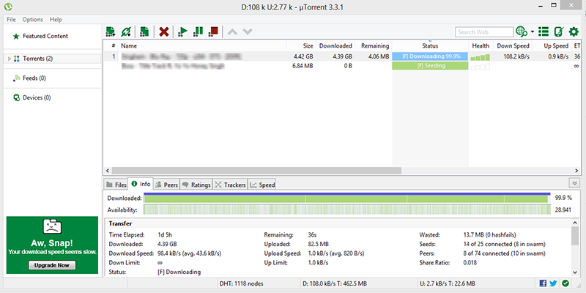This screenshot has width=586, height=293.
Task: Click the upload rate status bar entry
Action: click(448, 283)
